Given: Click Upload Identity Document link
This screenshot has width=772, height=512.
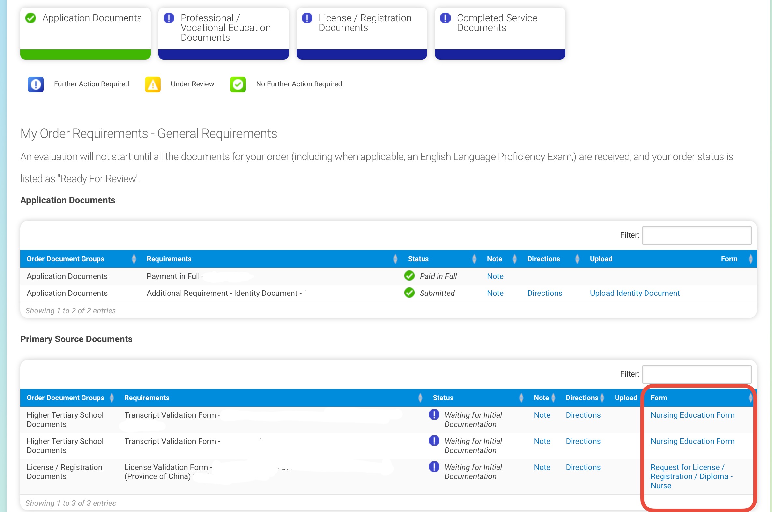Looking at the screenshot, I should (634, 293).
